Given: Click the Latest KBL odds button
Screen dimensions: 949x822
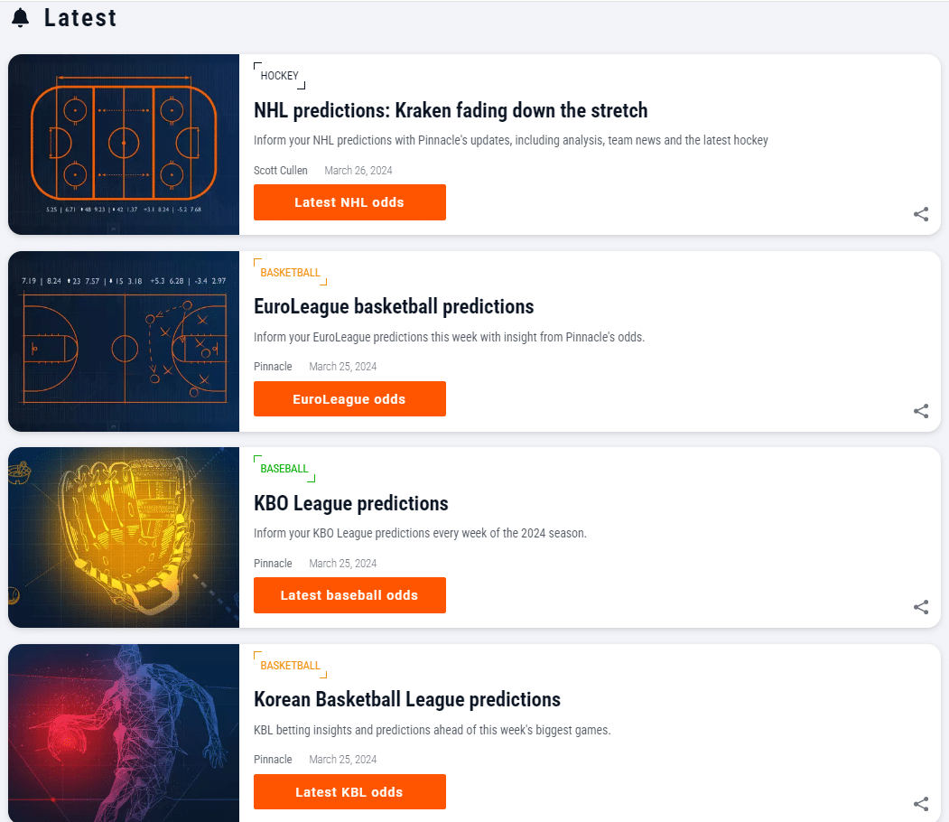Looking at the screenshot, I should (x=349, y=791).
